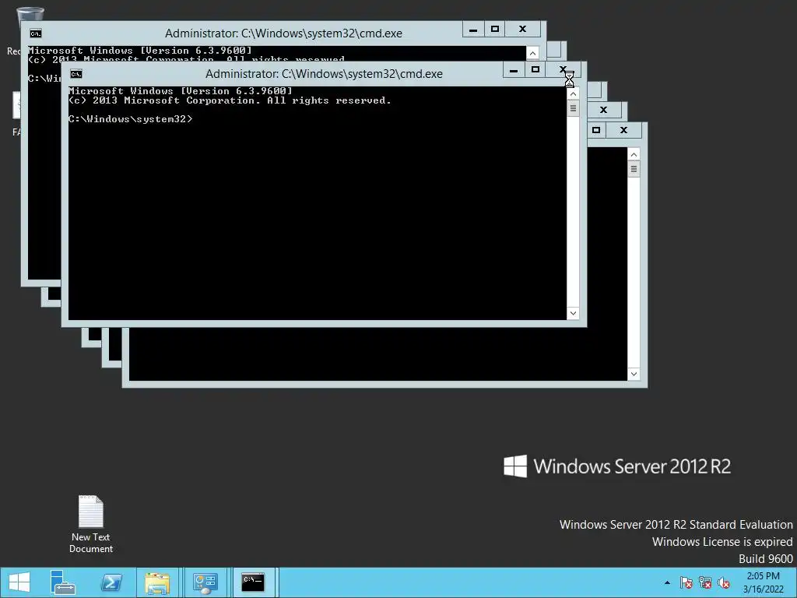Close the bottommost cmd window
Image resolution: width=797 pixels, height=598 pixels.
[623, 130]
